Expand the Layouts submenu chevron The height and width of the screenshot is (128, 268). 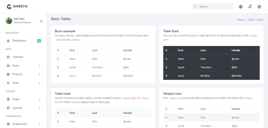(x=40, y=108)
